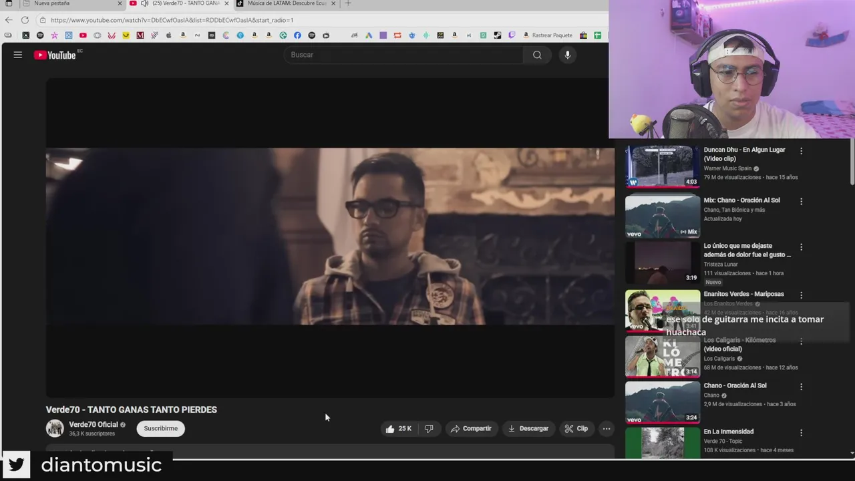855x481 pixels.
Task: Open Duncan Dhu - En Algun Lugar thumbnail
Action: click(663, 166)
